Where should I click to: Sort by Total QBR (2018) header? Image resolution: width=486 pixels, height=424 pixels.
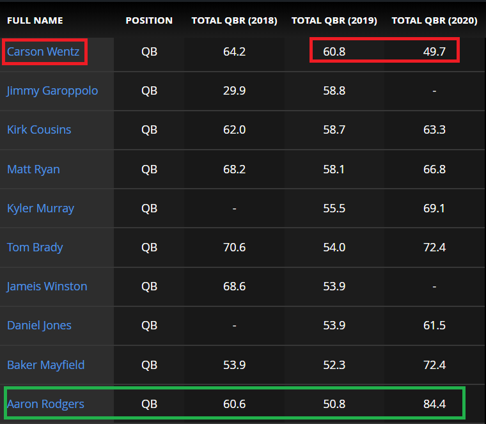(x=234, y=20)
